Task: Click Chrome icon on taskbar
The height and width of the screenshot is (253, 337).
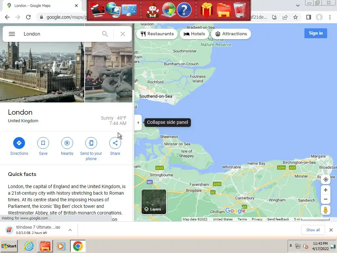Action: (78, 246)
